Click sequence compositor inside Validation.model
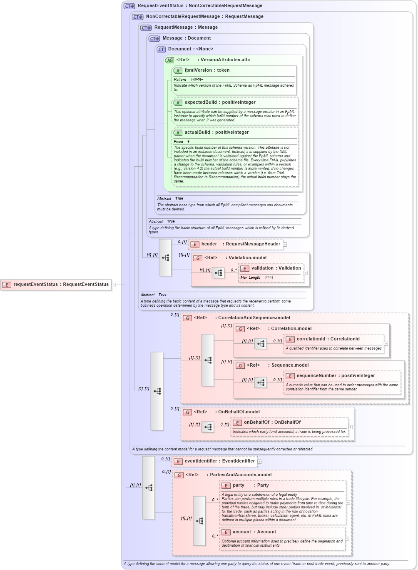Image resolution: width=418 pixels, height=570 pixels. (218, 273)
